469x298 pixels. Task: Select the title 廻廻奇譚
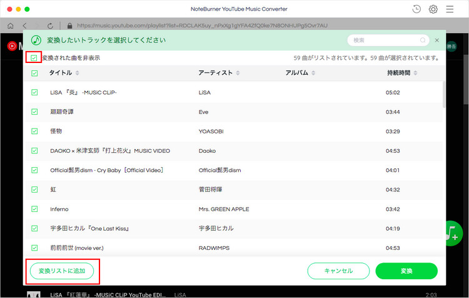coord(62,112)
